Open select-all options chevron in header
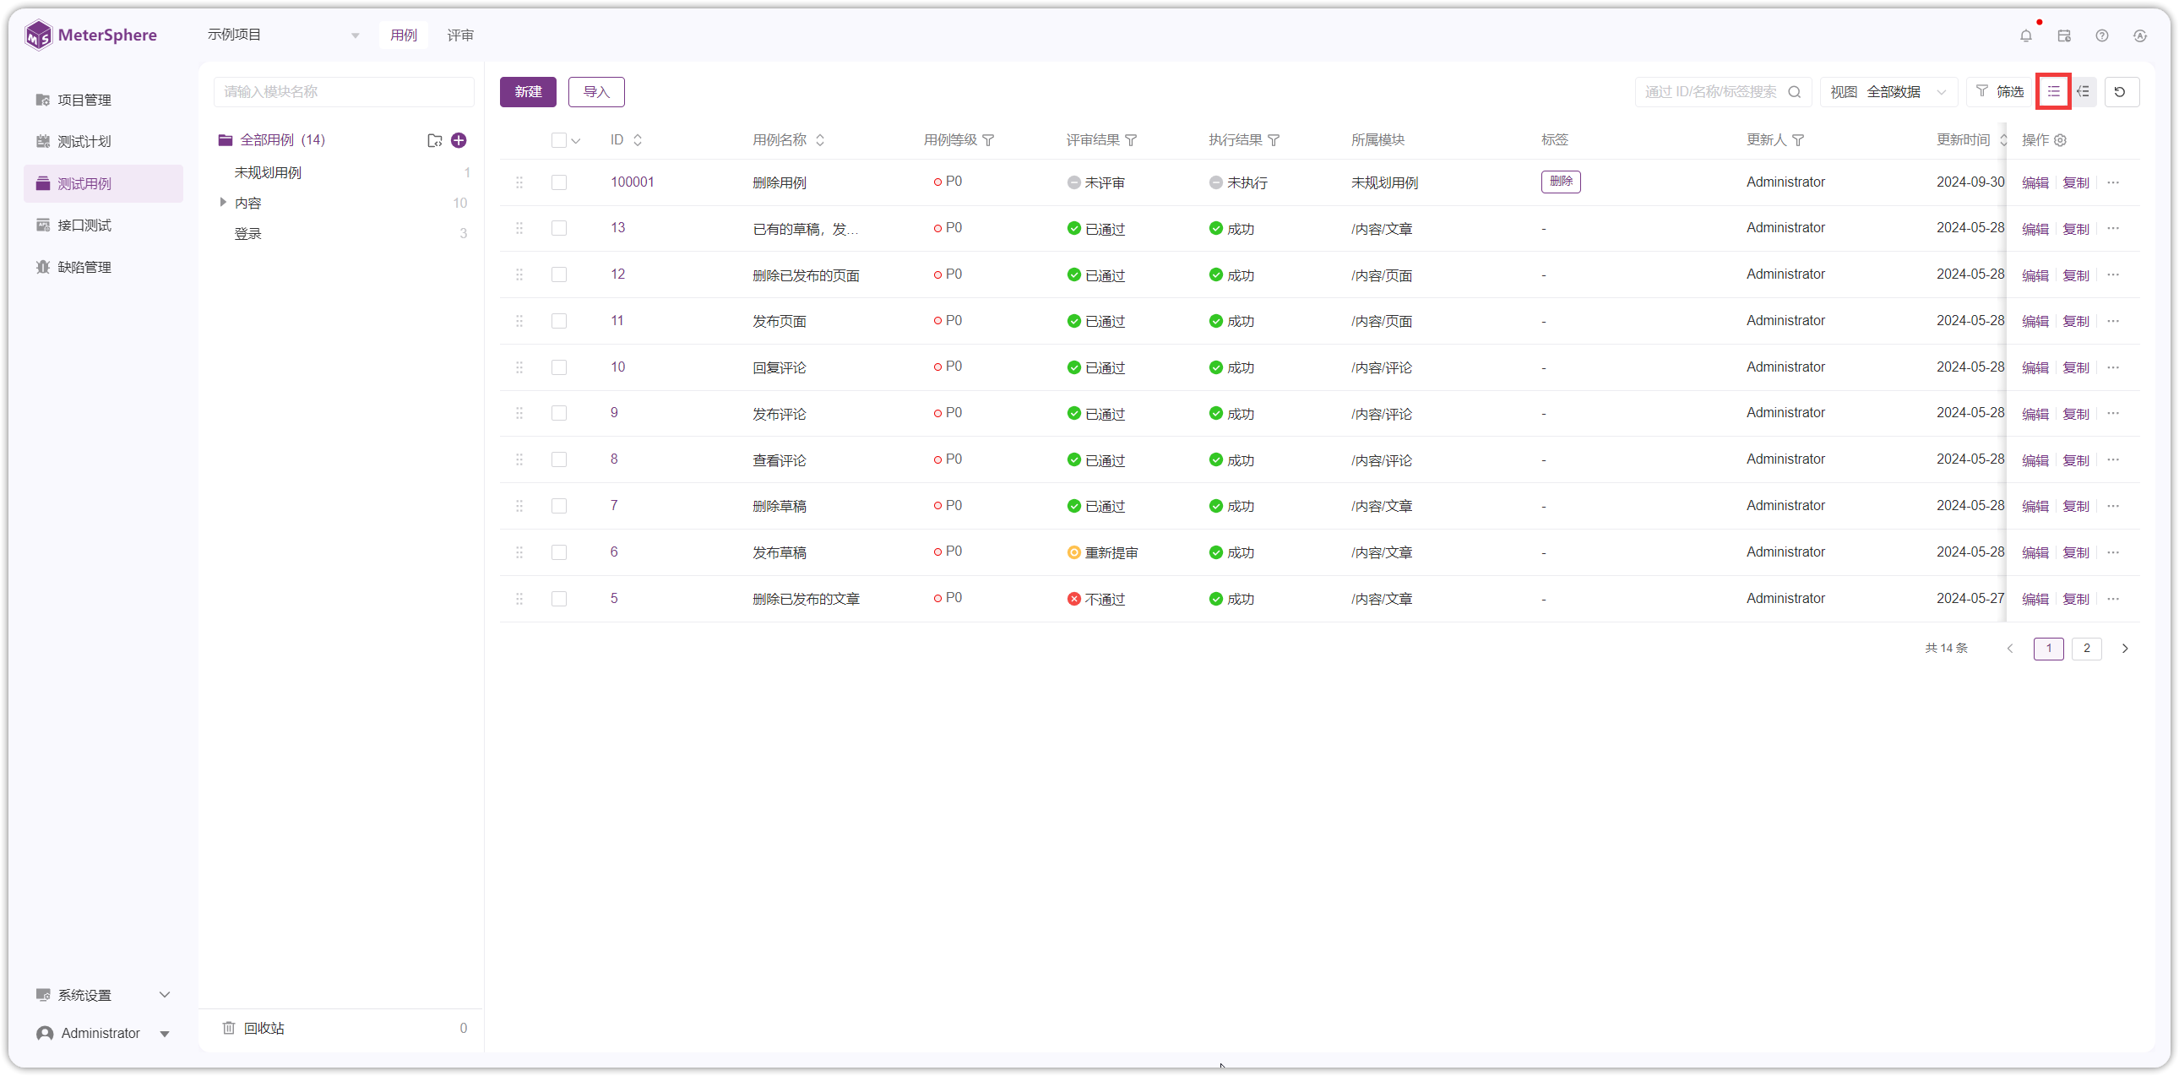The height and width of the screenshot is (1076, 2179). [x=576, y=141]
